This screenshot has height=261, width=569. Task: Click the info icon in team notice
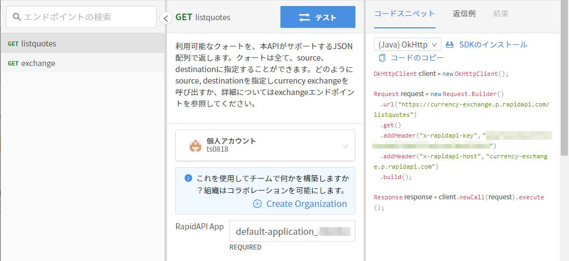pyautogui.click(x=188, y=178)
